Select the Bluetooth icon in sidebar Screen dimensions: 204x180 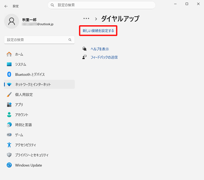[x=9, y=74]
